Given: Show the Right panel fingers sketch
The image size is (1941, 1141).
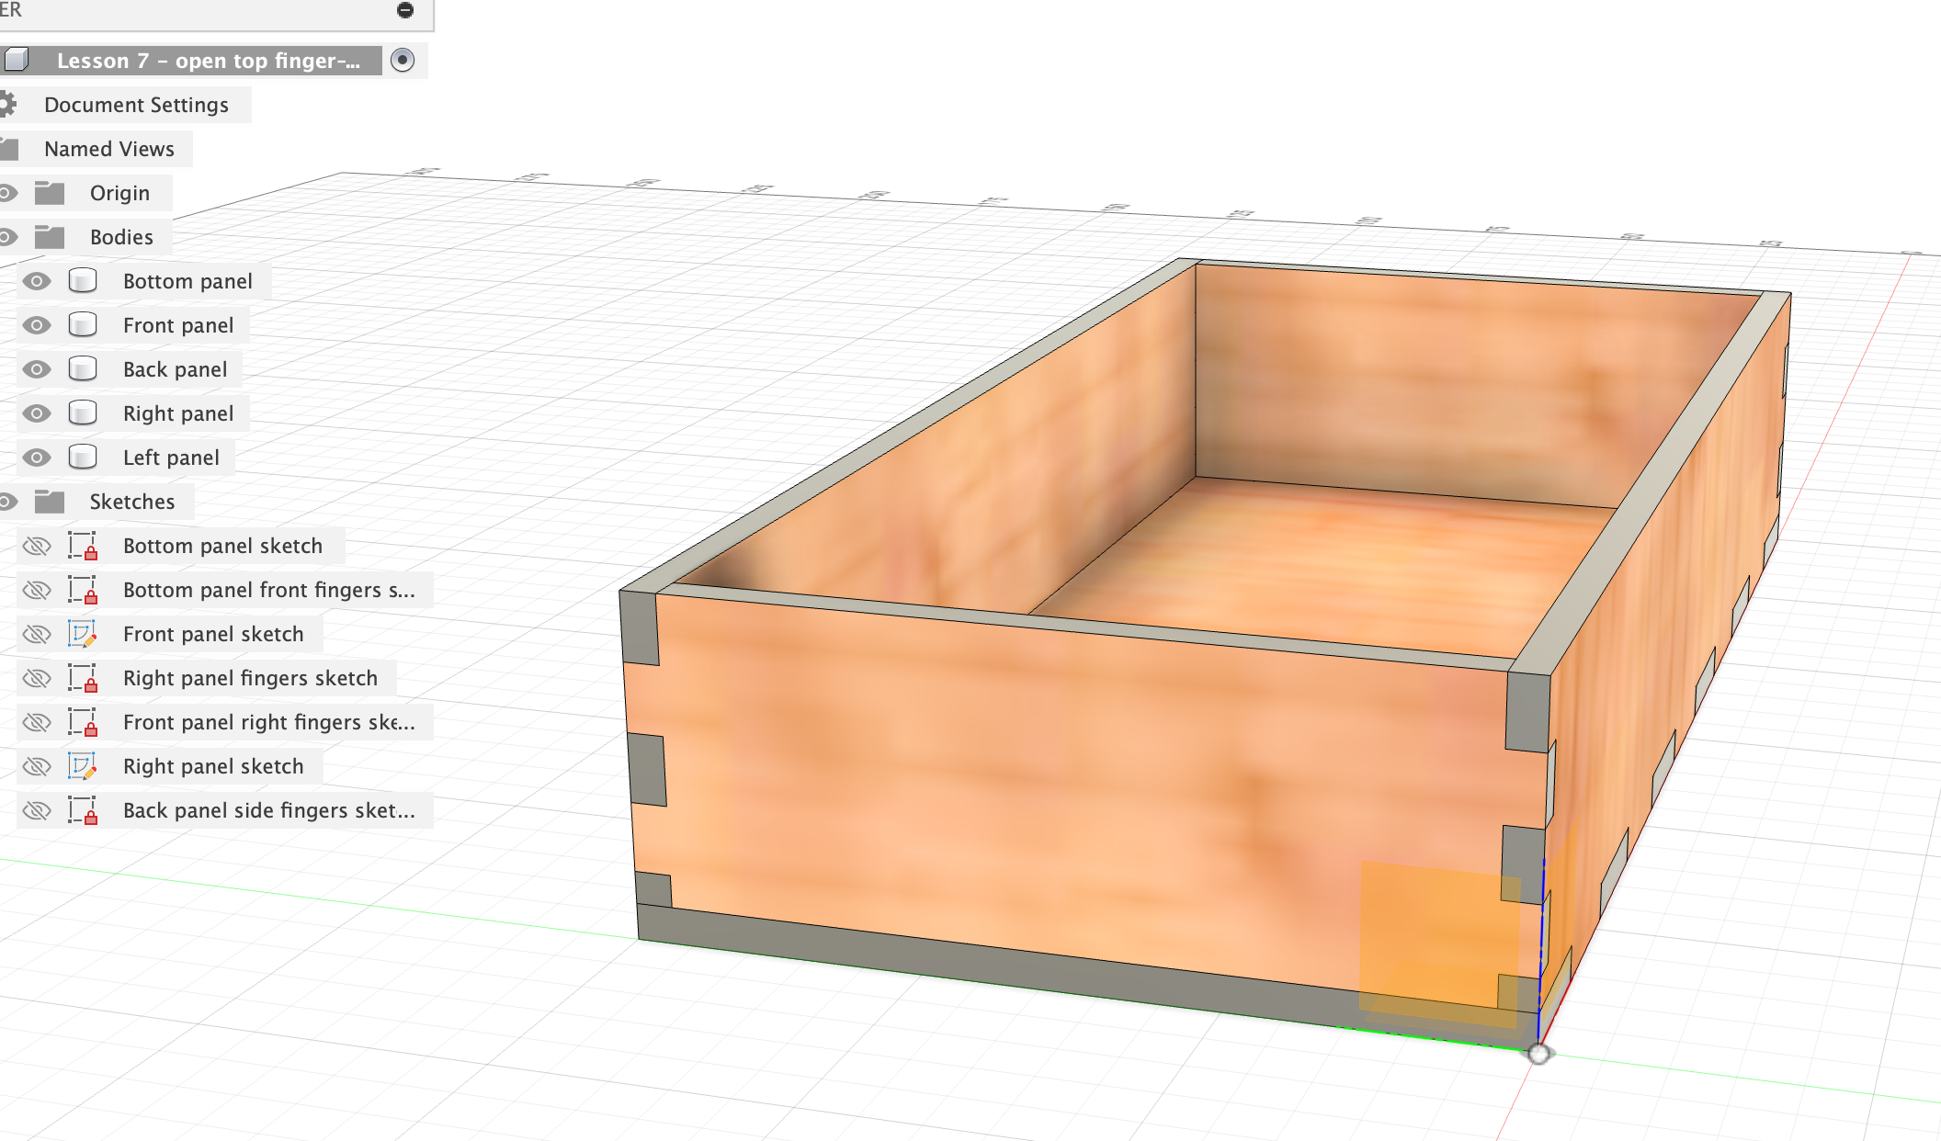Looking at the screenshot, I should (37, 678).
